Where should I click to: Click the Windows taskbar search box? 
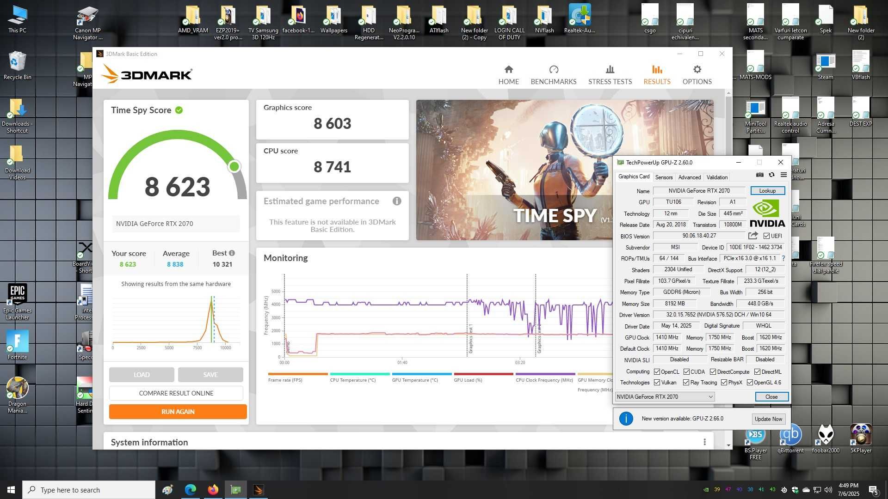click(89, 490)
